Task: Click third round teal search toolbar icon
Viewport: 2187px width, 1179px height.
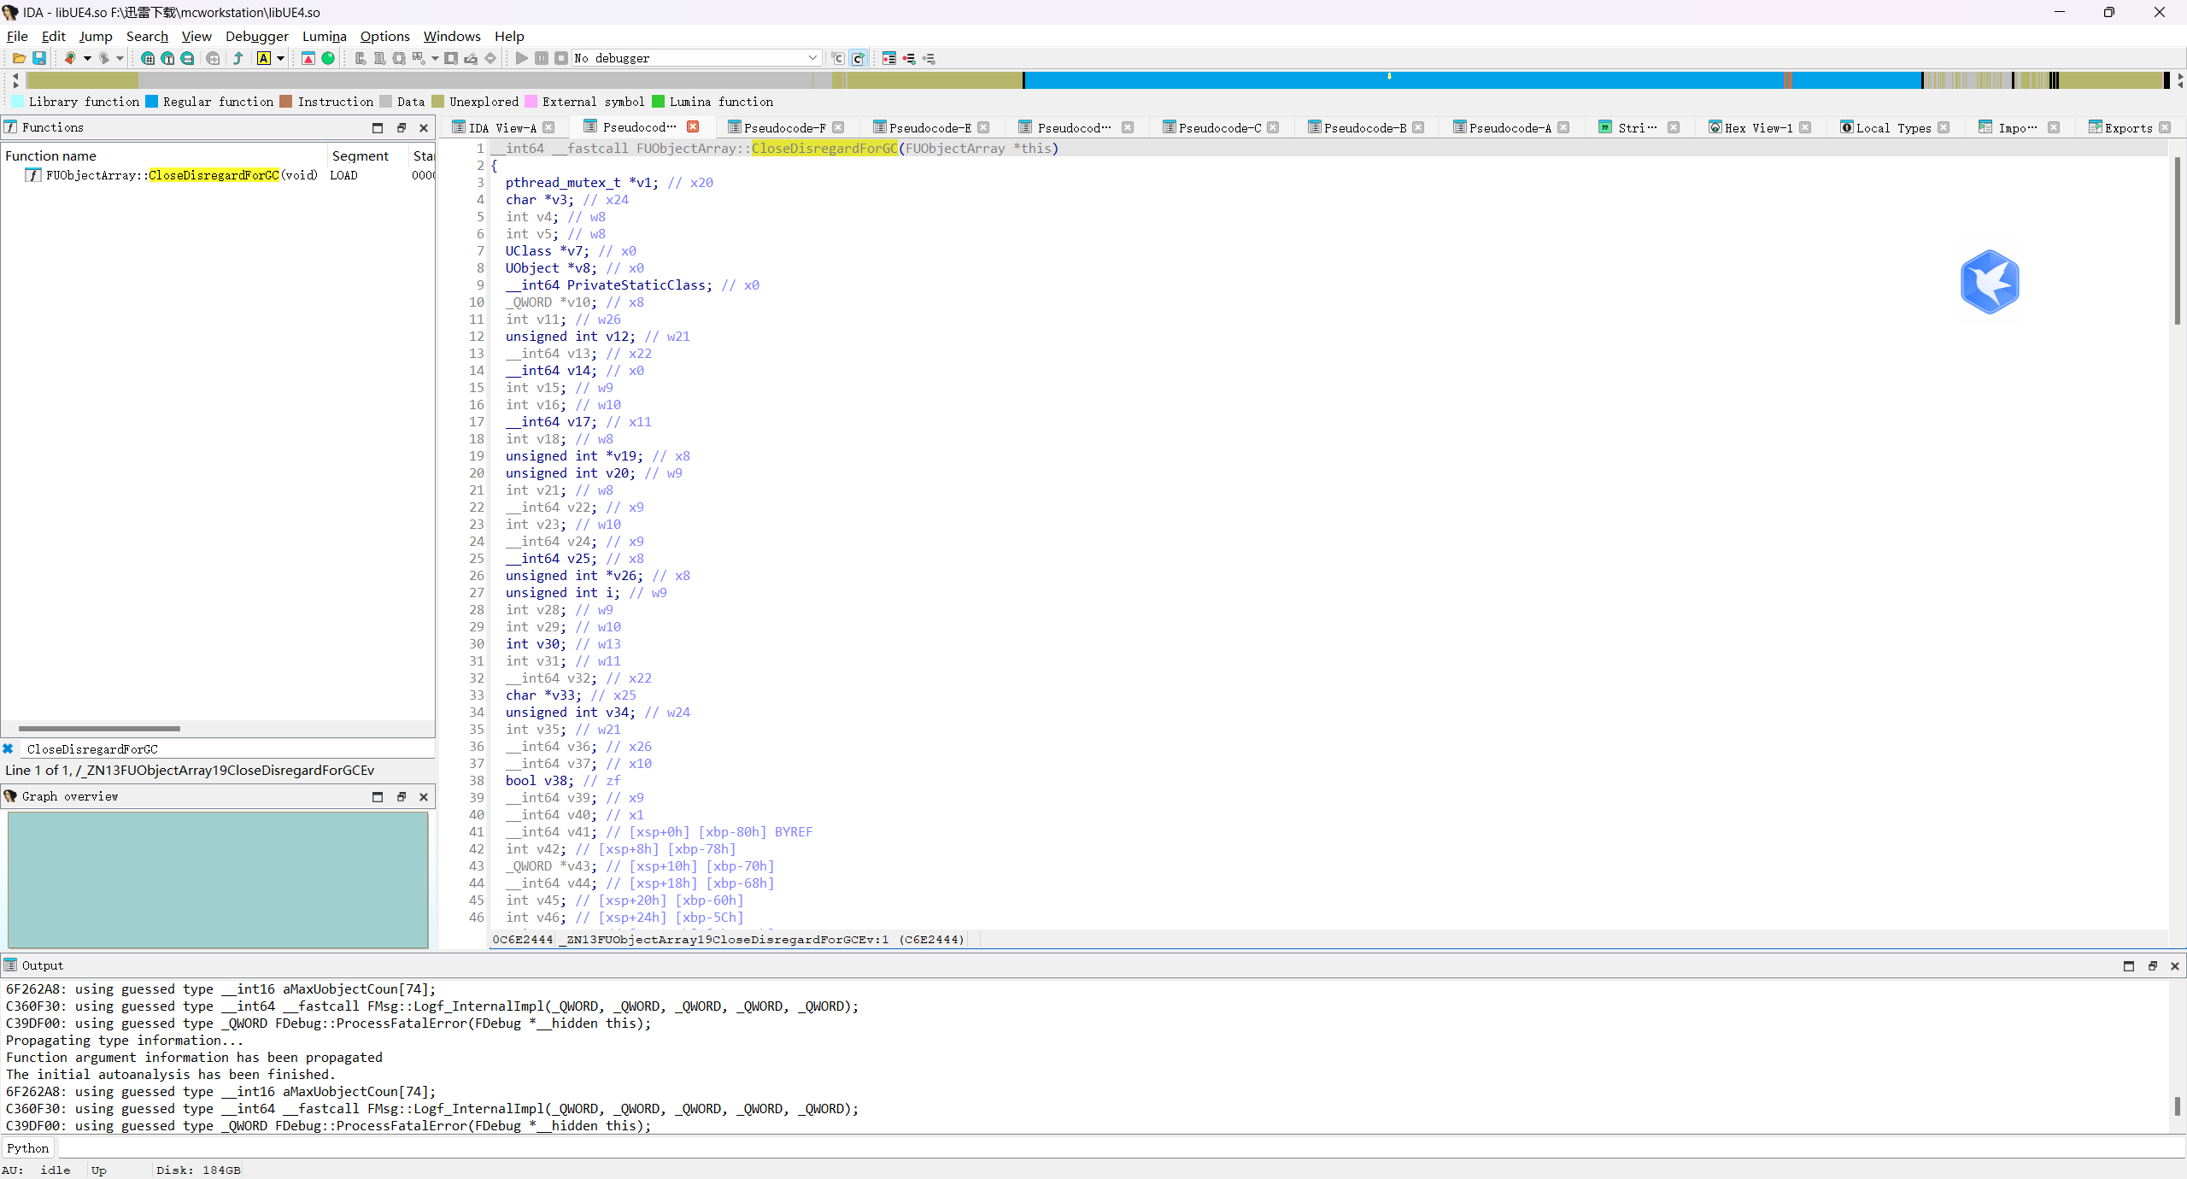Action: [187, 58]
